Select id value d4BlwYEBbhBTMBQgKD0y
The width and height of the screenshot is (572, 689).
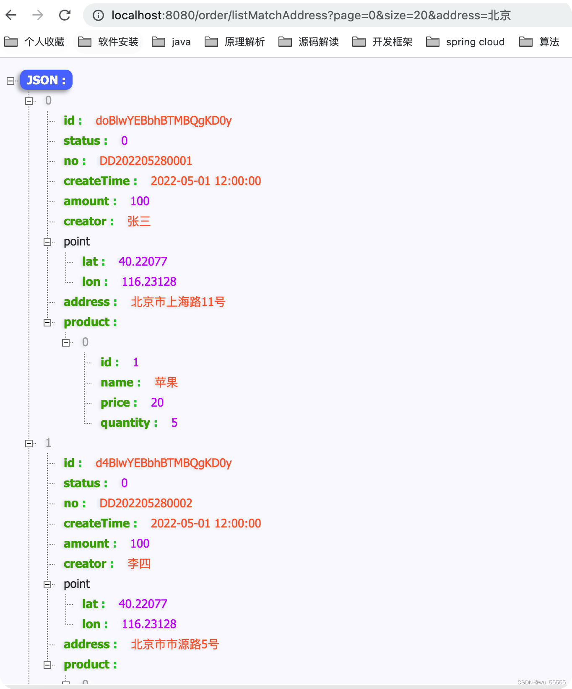(164, 463)
